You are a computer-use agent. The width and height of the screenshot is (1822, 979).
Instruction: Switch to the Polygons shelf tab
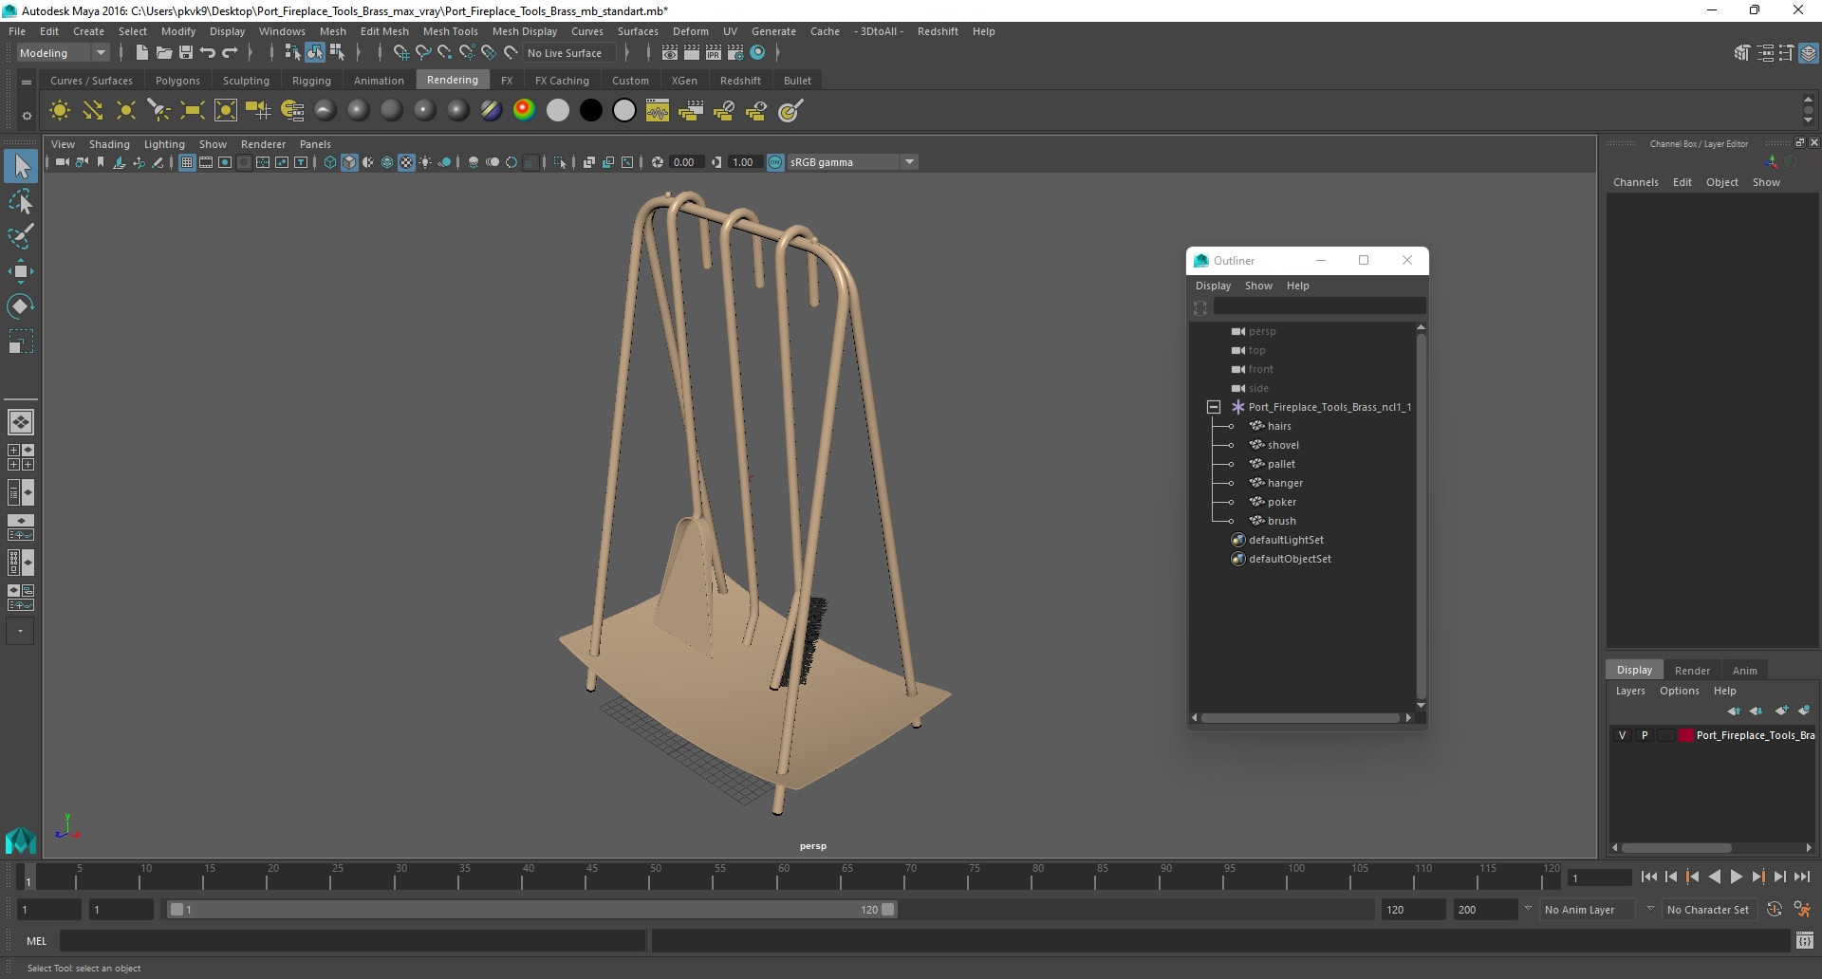coord(177,81)
